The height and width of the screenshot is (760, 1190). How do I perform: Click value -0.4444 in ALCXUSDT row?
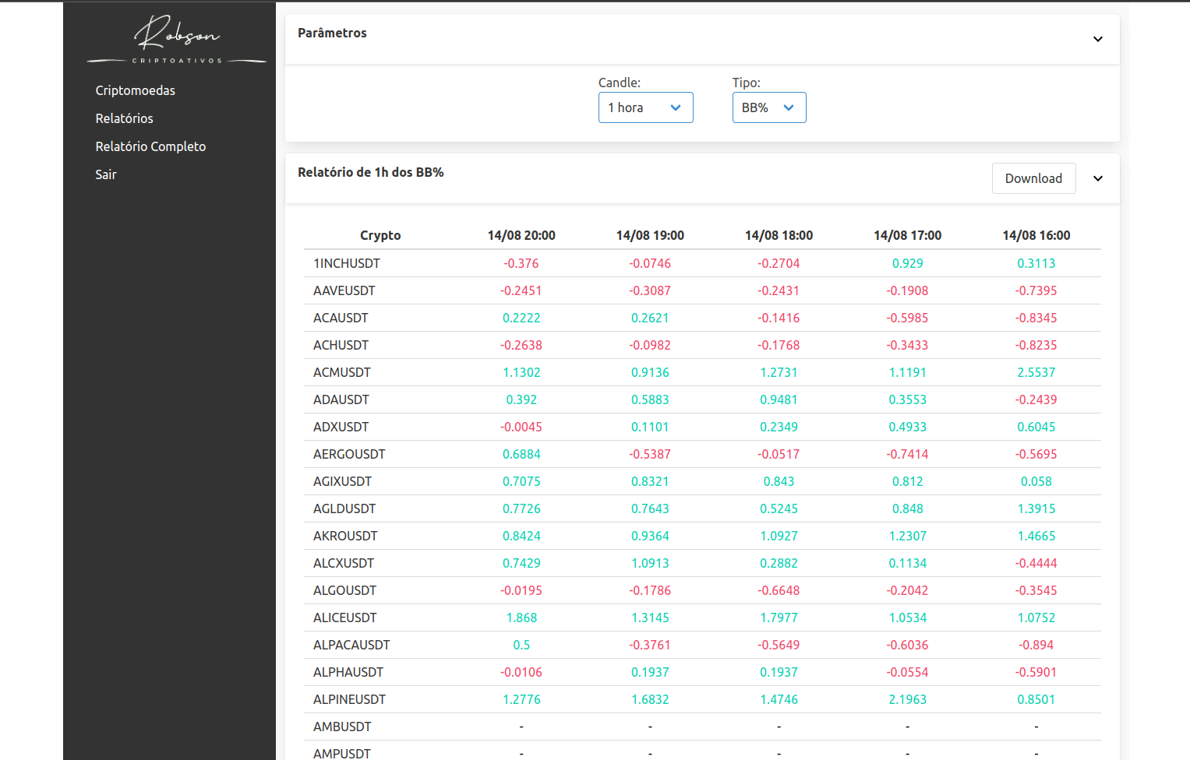click(x=1036, y=563)
